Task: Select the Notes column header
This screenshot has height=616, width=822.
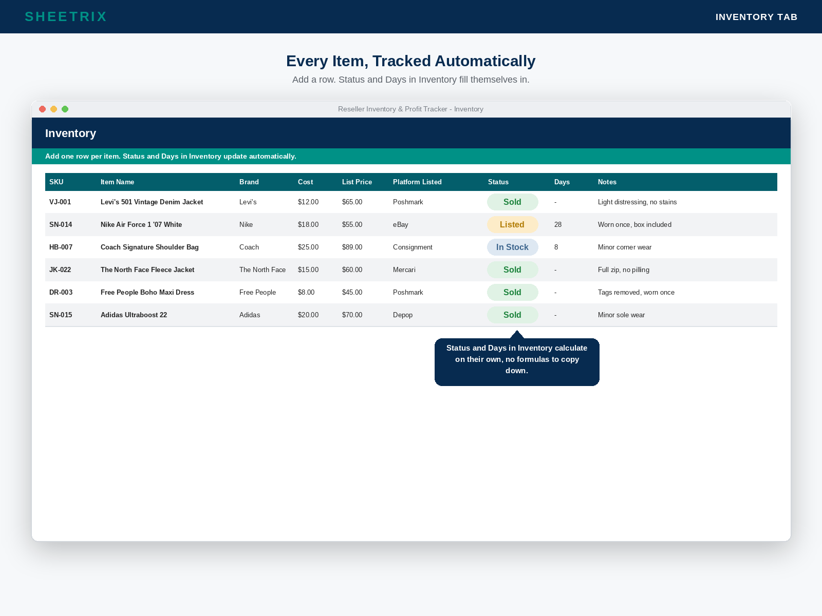Action: [x=607, y=182]
